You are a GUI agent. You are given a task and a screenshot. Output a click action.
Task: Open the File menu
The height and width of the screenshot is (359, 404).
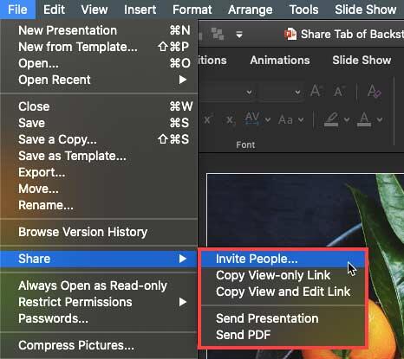(17, 10)
